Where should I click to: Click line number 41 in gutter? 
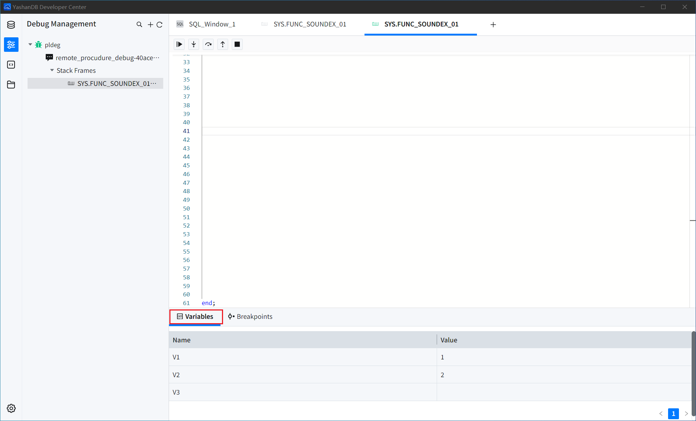(x=186, y=131)
